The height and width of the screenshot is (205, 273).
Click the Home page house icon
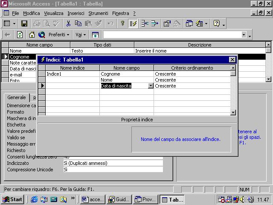pyautogui.click(x=32, y=35)
